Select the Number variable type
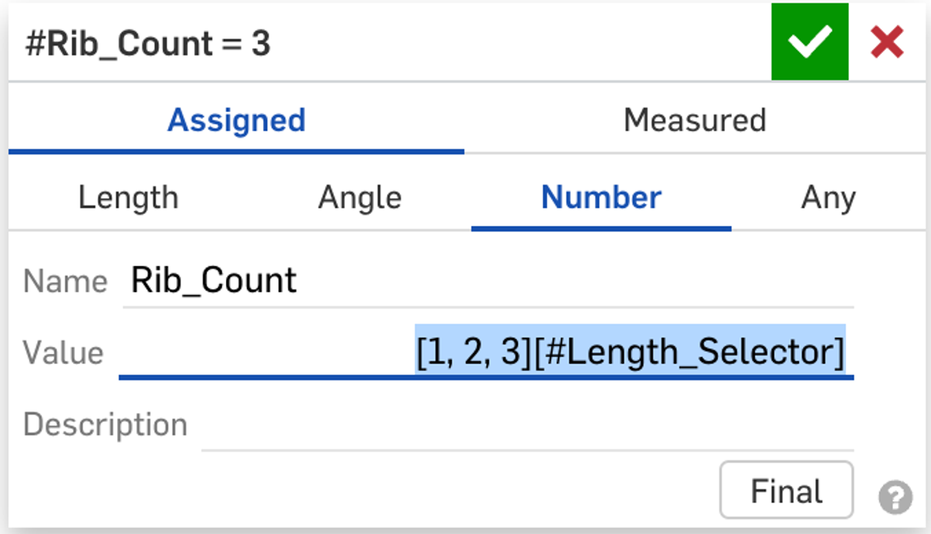 (601, 198)
